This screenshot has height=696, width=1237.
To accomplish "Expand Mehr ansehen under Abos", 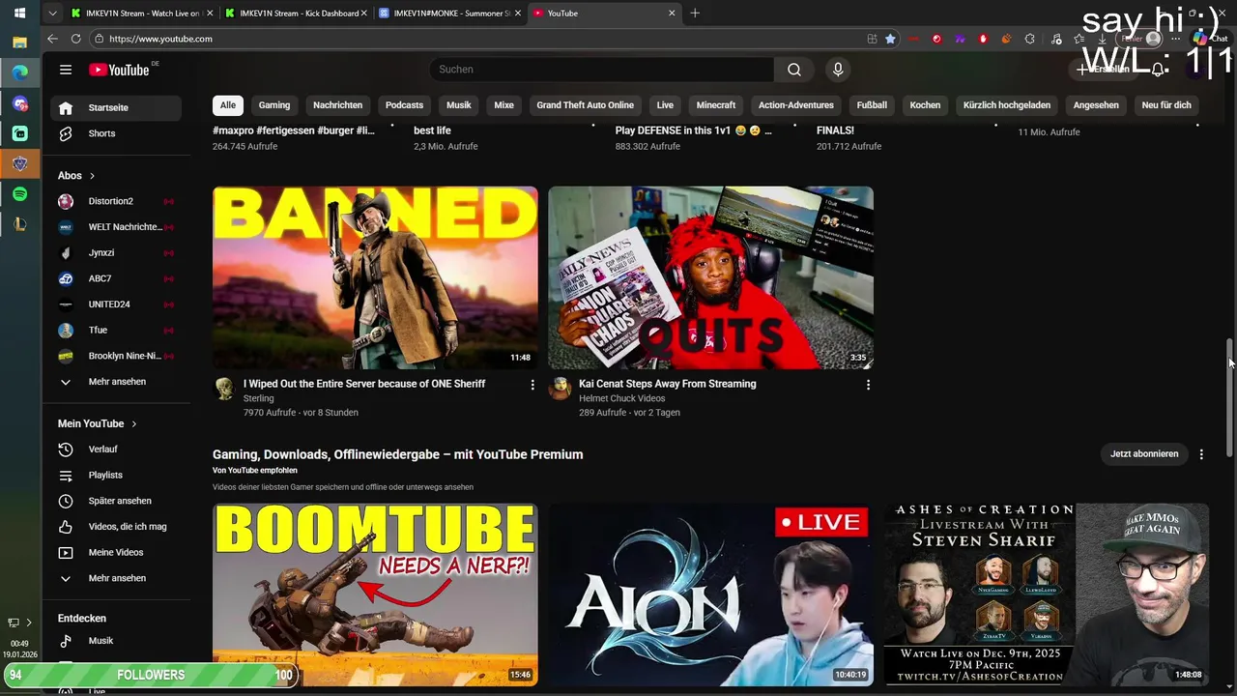I will click(x=116, y=382).
